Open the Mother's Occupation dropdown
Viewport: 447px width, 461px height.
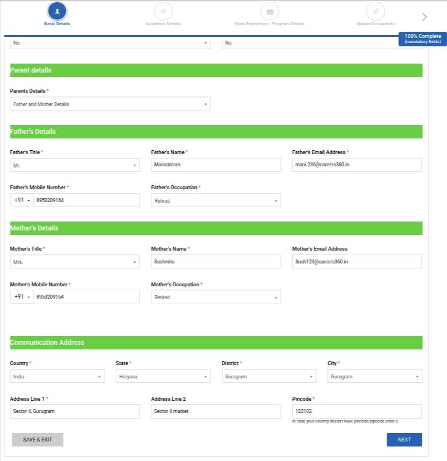(216, 296)
